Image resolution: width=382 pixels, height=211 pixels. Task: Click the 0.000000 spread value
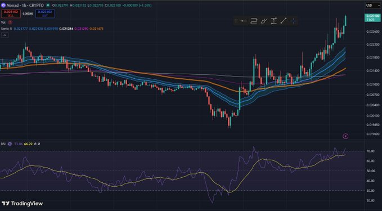point(28,14)
